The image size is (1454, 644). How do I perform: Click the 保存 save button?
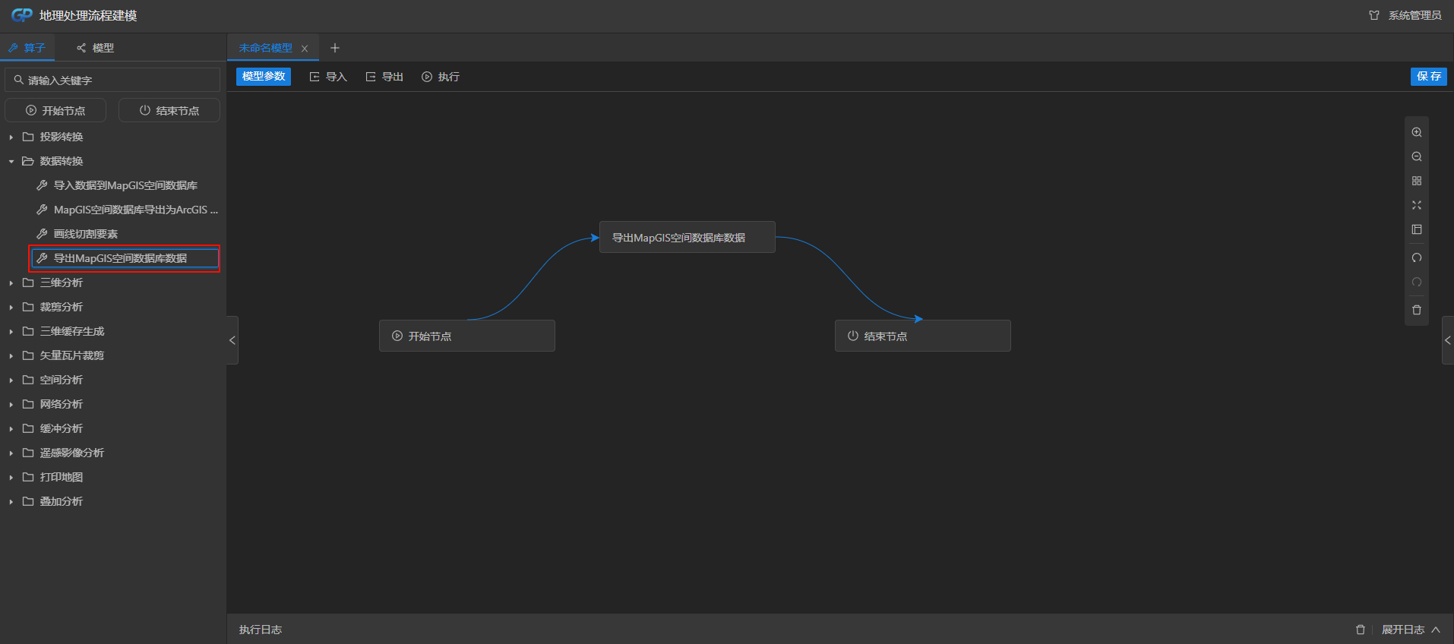(1428, 77)
